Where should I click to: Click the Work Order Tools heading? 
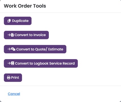point(25,6)
